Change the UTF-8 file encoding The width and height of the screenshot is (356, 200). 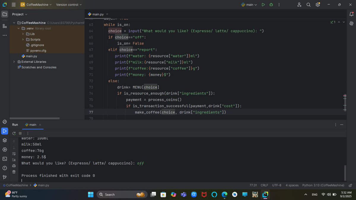(277, 185)
